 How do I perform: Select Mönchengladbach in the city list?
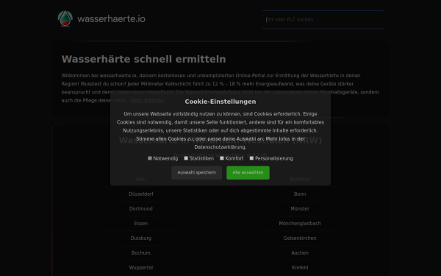click(x=300, y=223)
